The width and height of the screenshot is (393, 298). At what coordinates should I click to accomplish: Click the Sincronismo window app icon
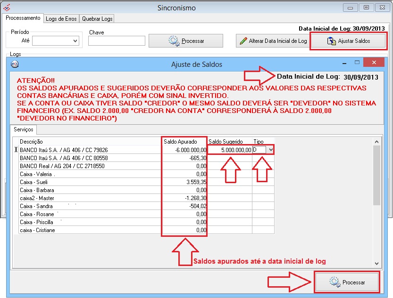click(x=6, y=8)
